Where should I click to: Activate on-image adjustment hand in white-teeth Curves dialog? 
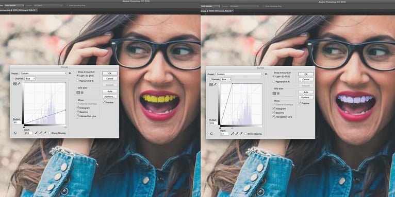tap(211, 134)
